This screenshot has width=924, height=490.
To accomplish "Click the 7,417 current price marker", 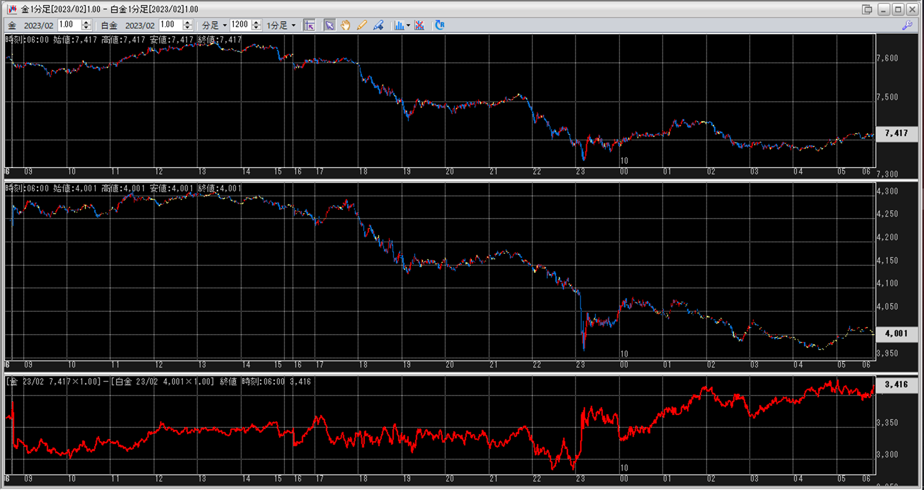I will coord(896,133).
